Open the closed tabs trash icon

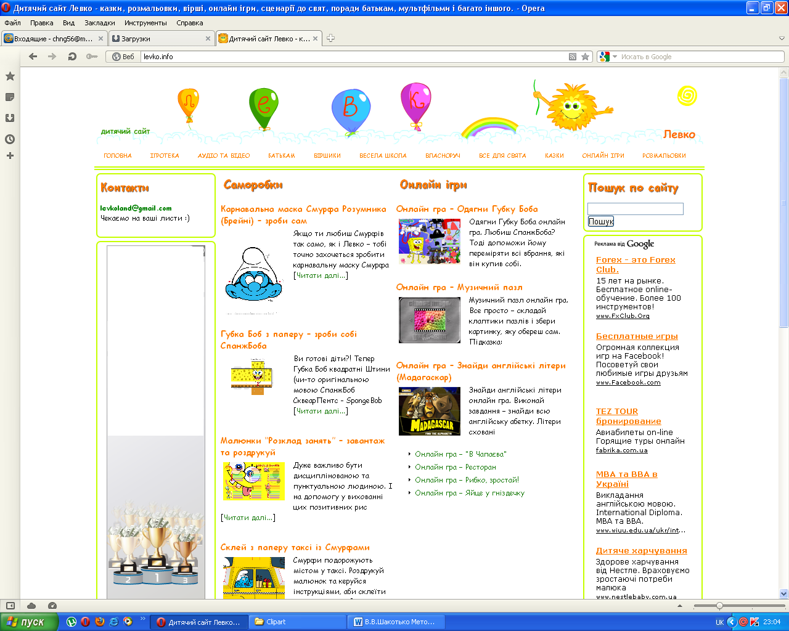click(782, 38)
